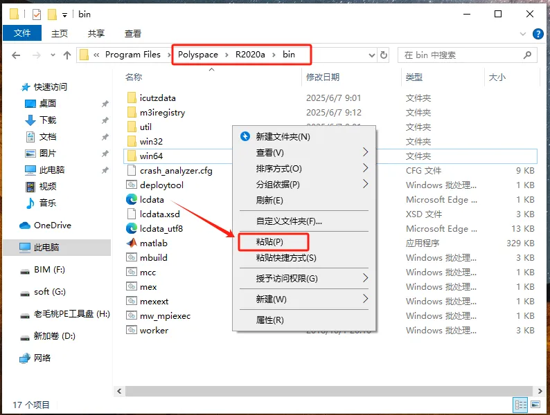The image size is (550, 415).
Task: Open the icutzdata folder icon
Action: tap(132, 98)
